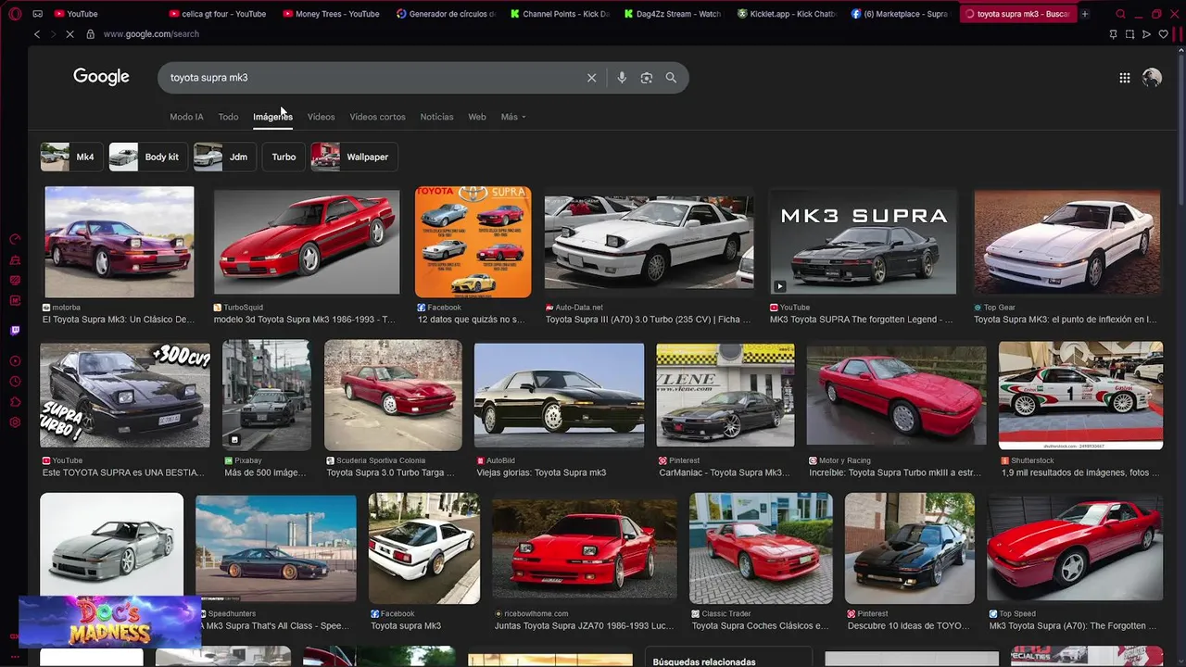Open the Twitch sidebar panel

coord(15,331)
